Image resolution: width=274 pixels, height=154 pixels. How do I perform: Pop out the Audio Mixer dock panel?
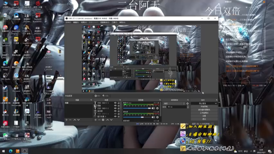click(160, 100)
